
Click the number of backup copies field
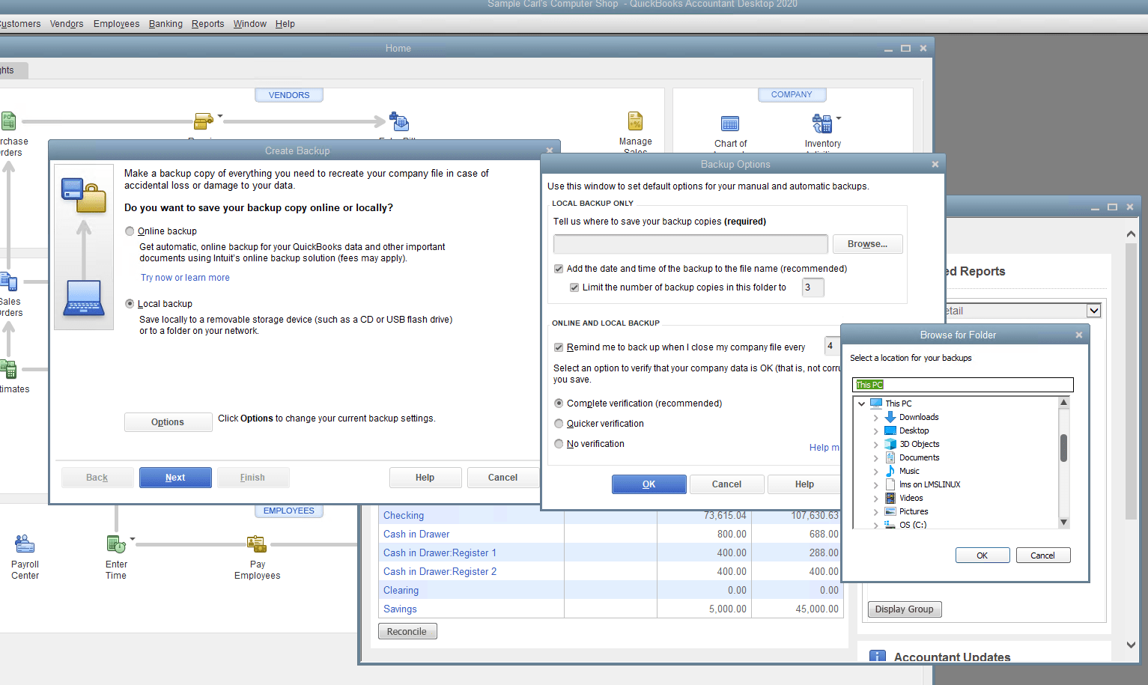[813, 287]
